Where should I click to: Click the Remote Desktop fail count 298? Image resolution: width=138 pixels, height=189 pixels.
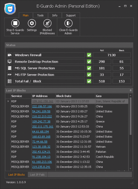102,62
